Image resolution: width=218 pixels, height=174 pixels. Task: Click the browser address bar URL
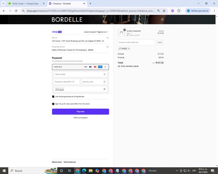pyautogui.click(x=90, y=11)
